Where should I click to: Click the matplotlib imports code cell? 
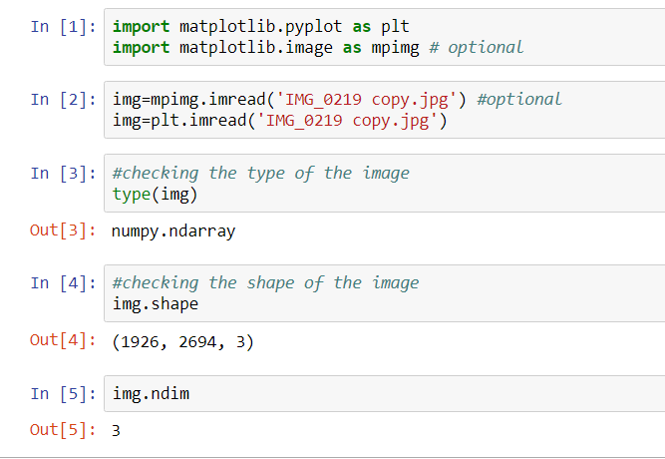coord(384,37)
